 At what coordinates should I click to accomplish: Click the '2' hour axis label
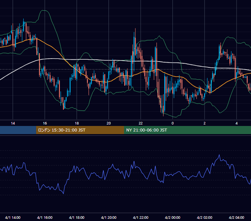[x=204, y=123]
